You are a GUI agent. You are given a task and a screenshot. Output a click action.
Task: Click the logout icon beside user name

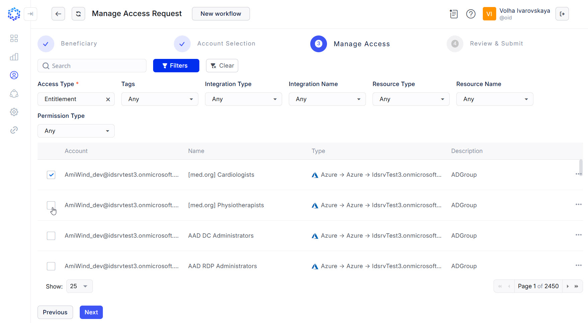click(x=562, y=14)
